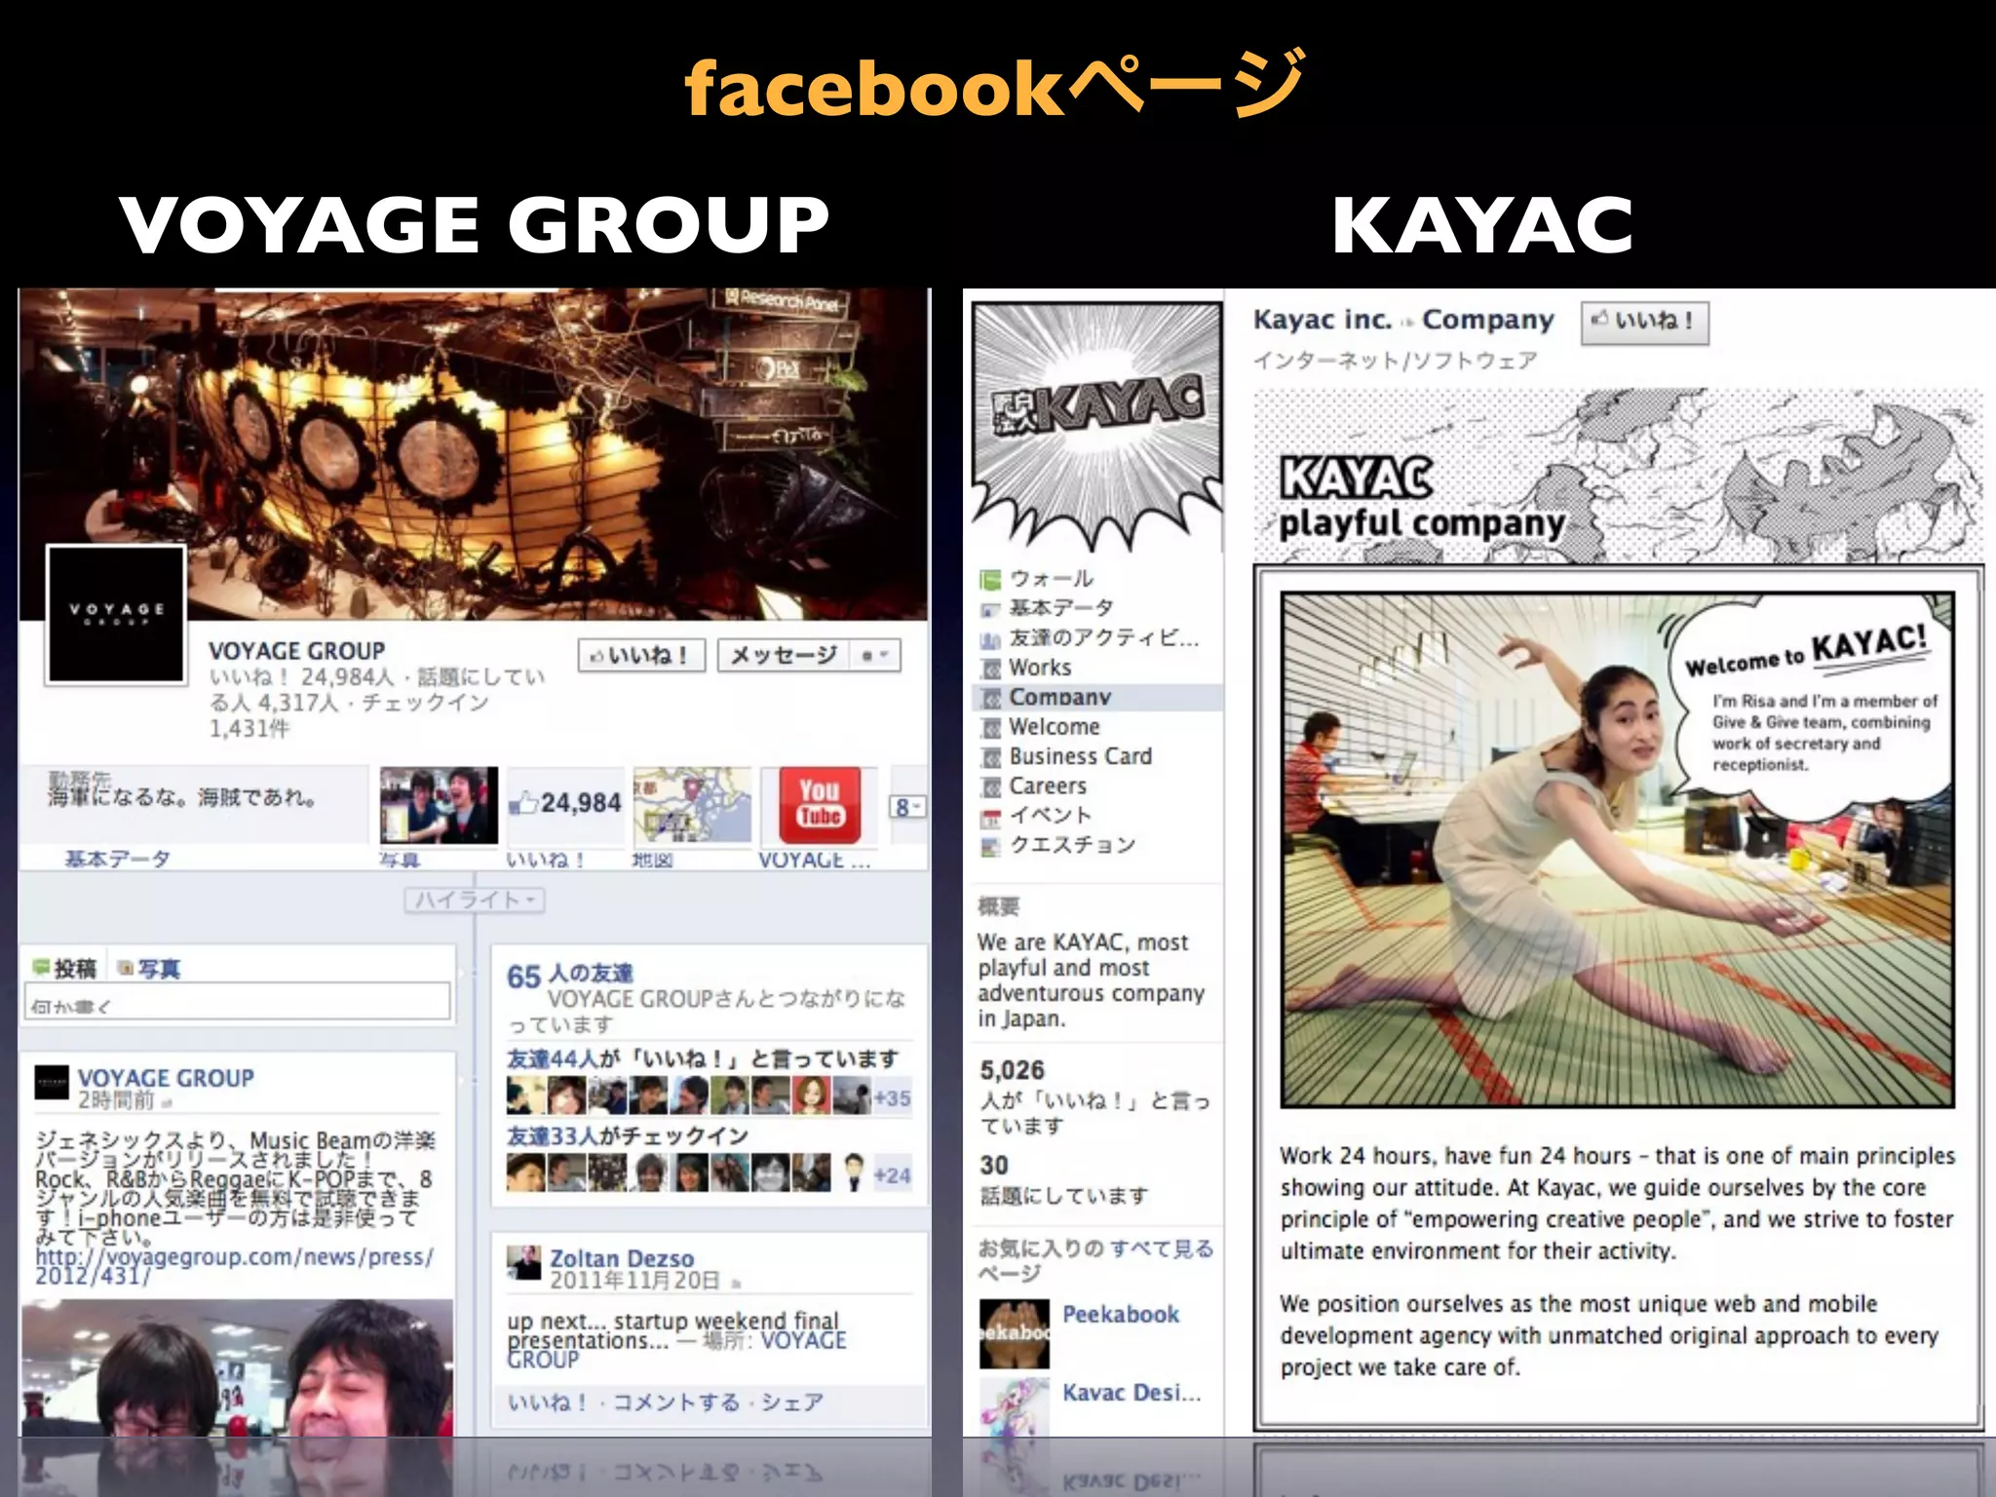1996x1497 pixels.
Task: Open the map tile labeled 地図
Action: point(692,805)
